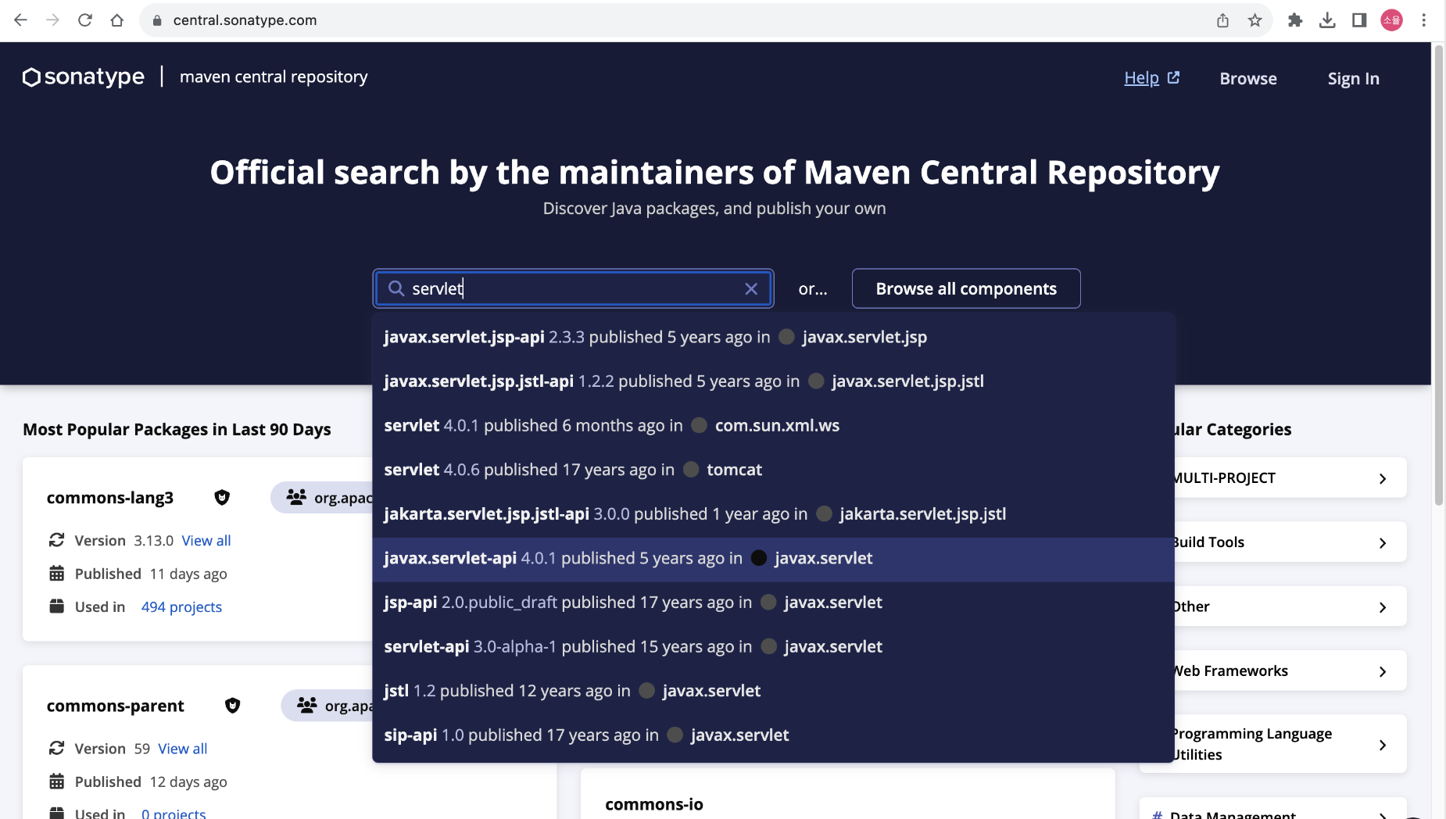The width and height of the screenshot is (1446, 819).
Task: Click the page vertical scrollbar
Action: (1438, 274)
